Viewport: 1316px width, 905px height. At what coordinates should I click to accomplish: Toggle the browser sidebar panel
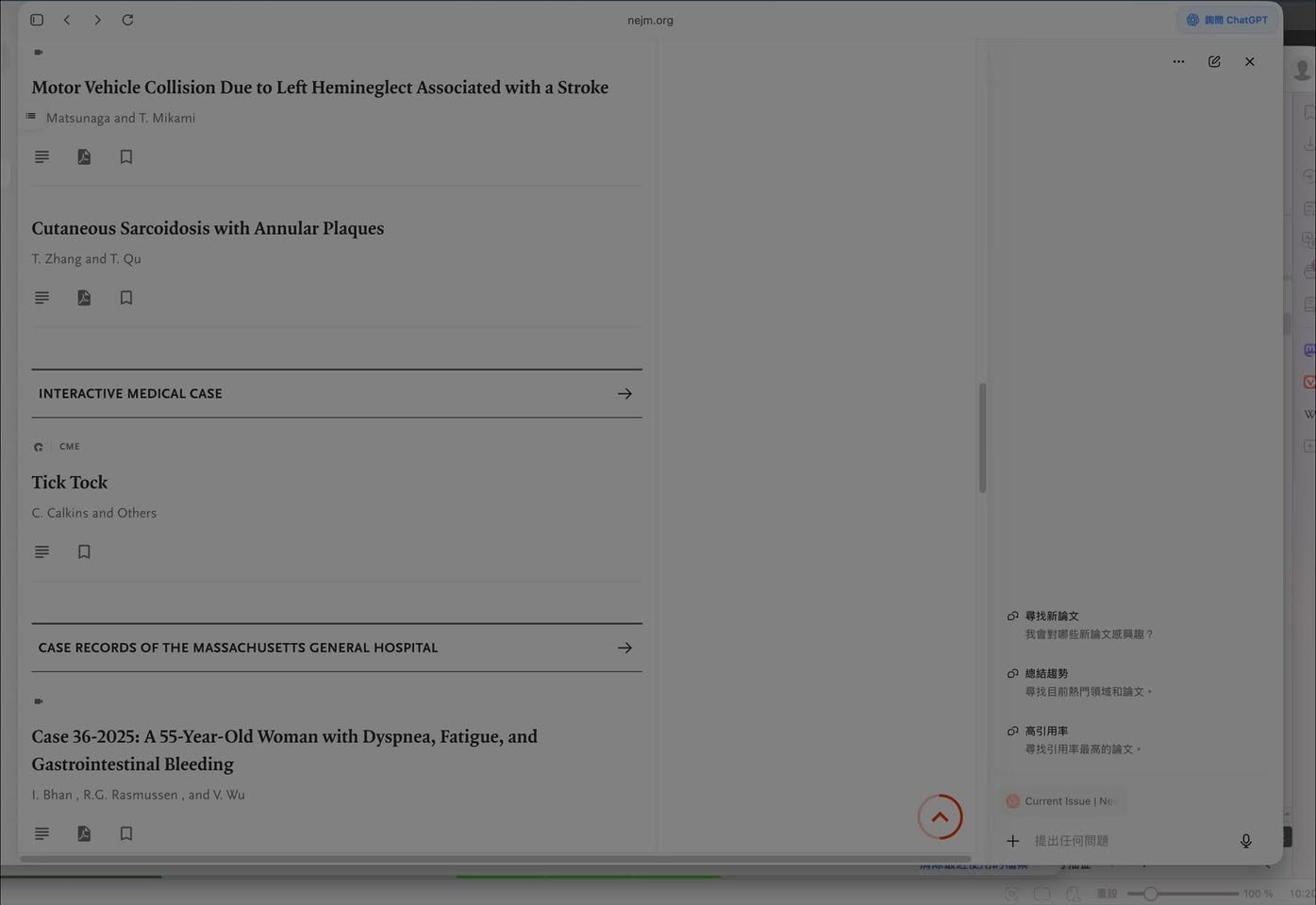coord(37,20)
